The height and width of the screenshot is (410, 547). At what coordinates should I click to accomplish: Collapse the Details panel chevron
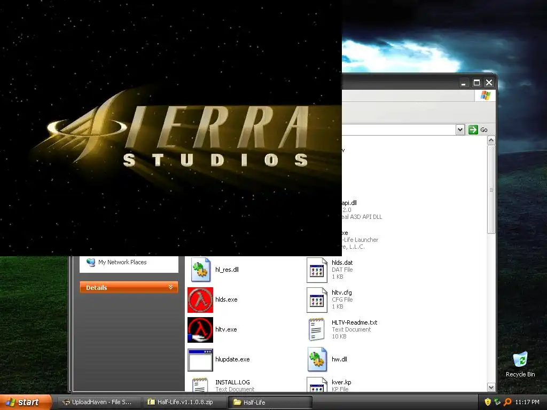(x=170, y=287)
